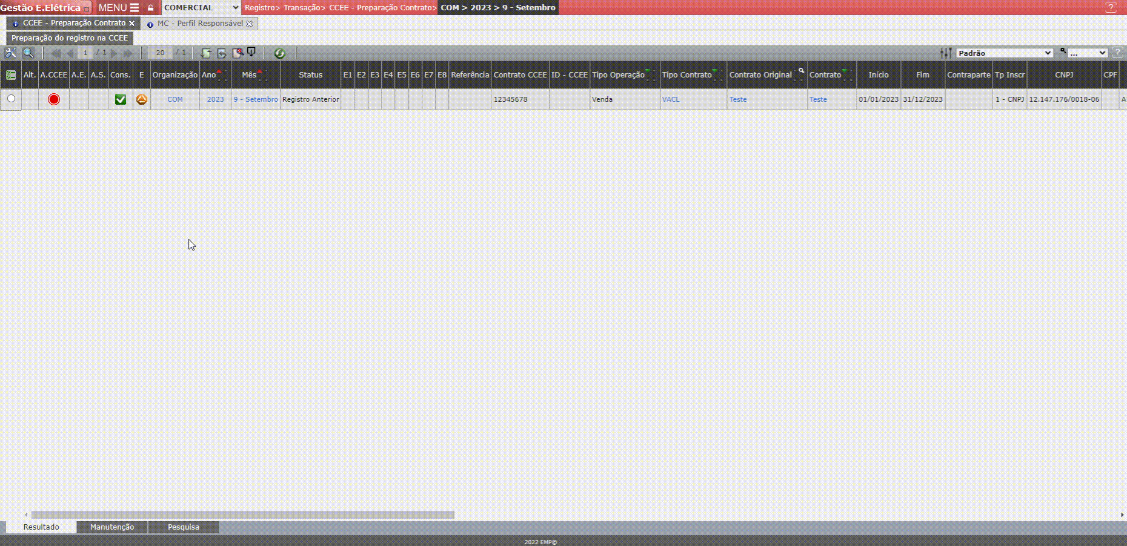Viewport: 1127px width, 546px height.
Task: Click the wrench and screwdriver tools icon
Action: coord(10,53)
